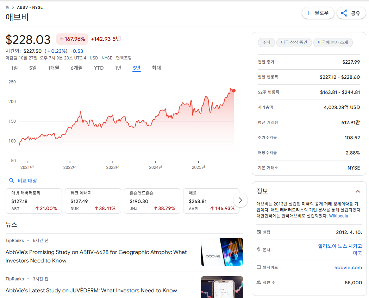Select the 1일 range tab
The height and width of the screenshot is (298, 369).
coord(14,68)
